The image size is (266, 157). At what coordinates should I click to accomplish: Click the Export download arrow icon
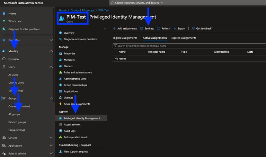(175, 28)
